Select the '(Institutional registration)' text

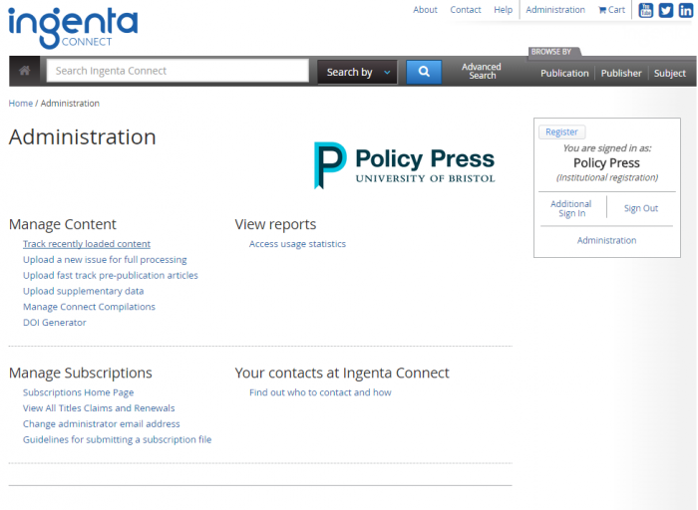[x=606, y=178]
